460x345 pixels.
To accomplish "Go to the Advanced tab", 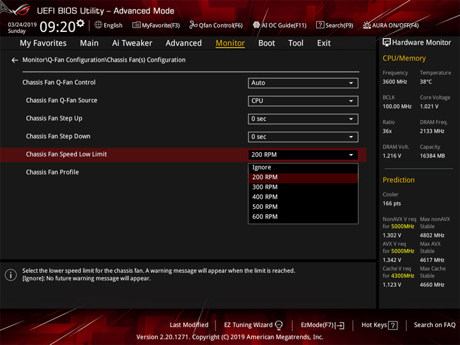I will pos(183,43).
